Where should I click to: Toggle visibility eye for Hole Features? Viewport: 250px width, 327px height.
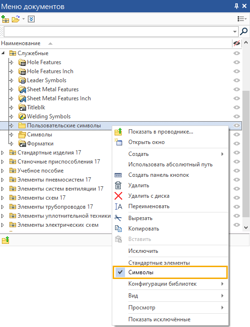(x=237, y=62)
